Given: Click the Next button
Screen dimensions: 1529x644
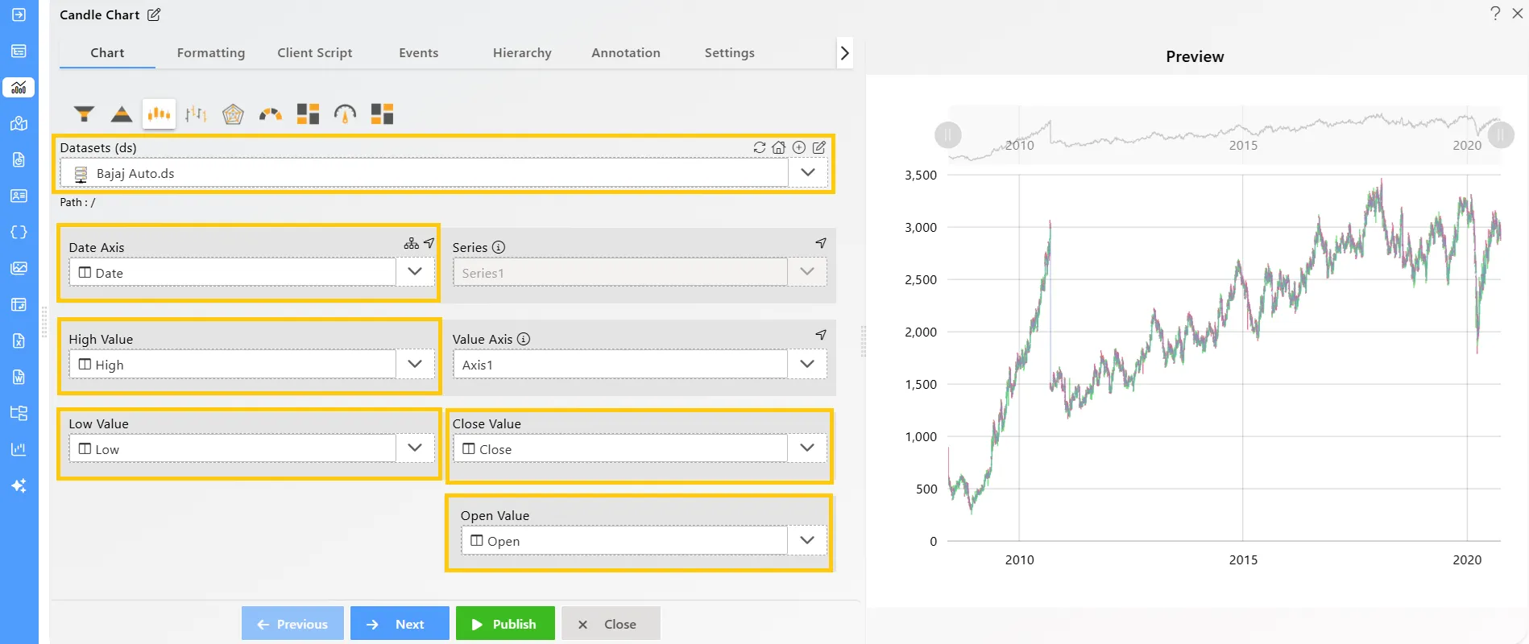Looking at the screenshot, I should (x=400, y=623).
